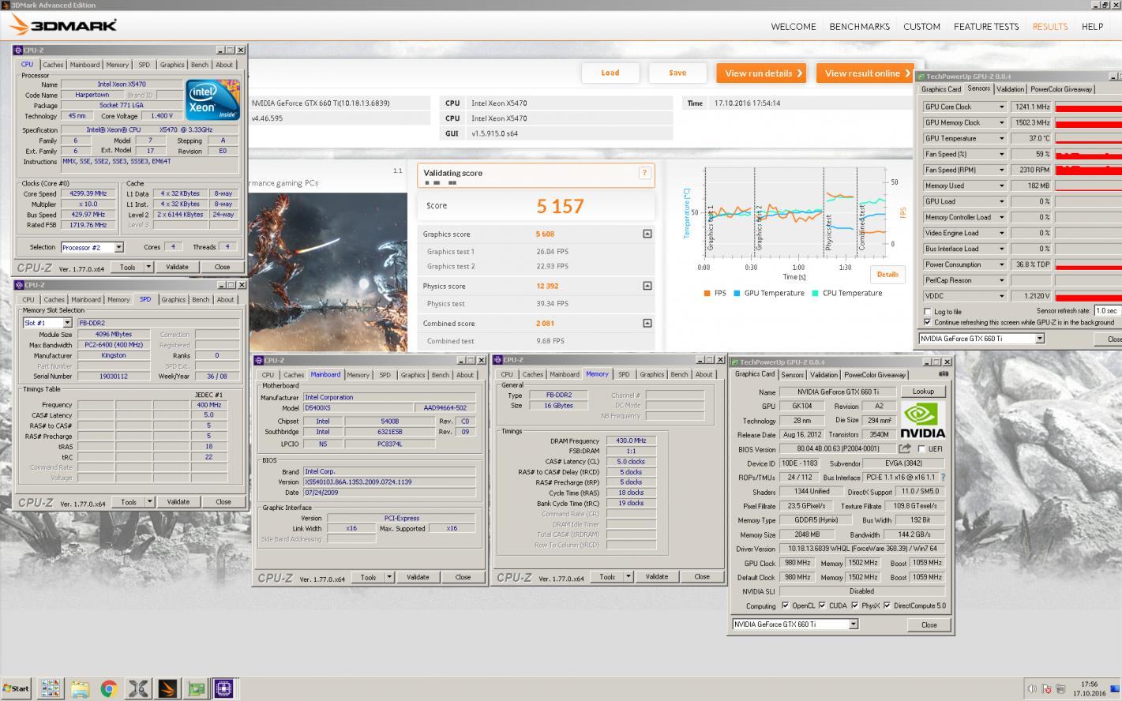Open the PowerColor Giveaway tab in top GPU-Z
The image size is (1122, 701).
click(1061, 89)
